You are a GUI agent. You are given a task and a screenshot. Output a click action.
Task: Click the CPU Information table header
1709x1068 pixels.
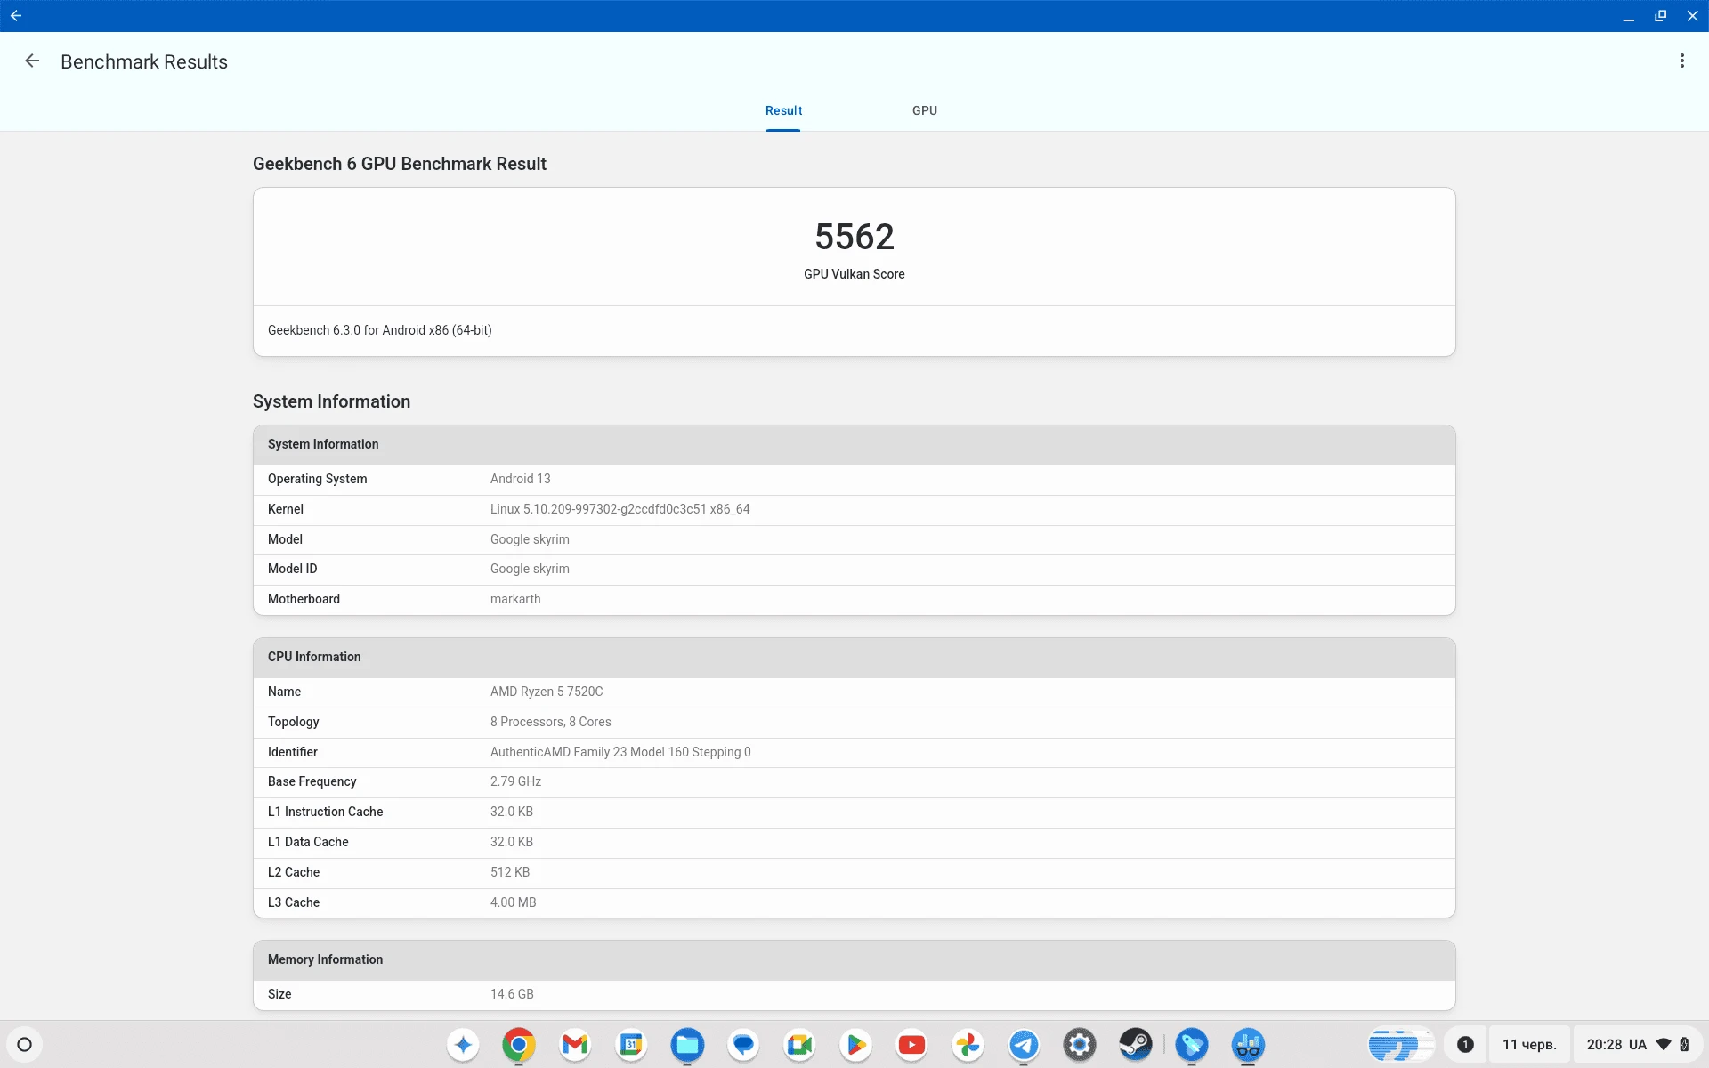tap(854, 657)
